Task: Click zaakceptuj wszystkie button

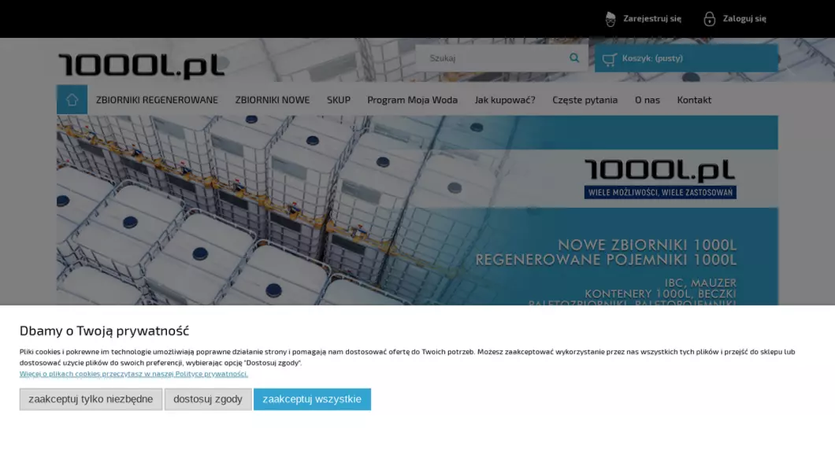Action: pos(312,399)
